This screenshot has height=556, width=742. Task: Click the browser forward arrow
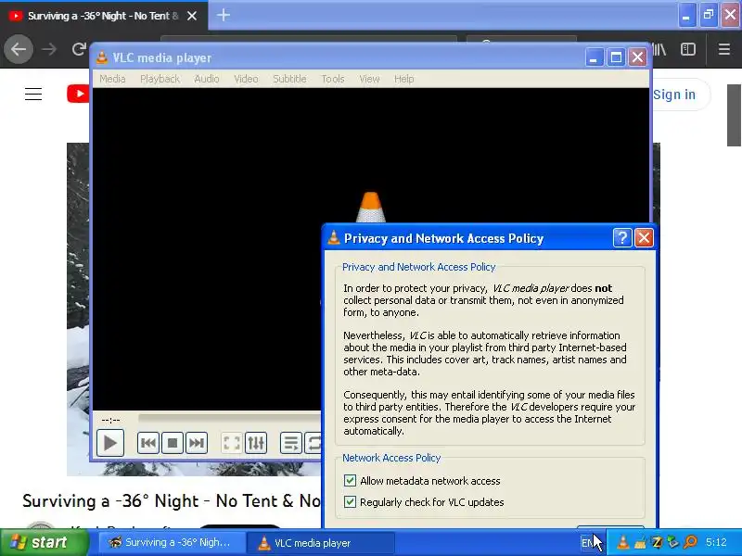pos(49,49)
